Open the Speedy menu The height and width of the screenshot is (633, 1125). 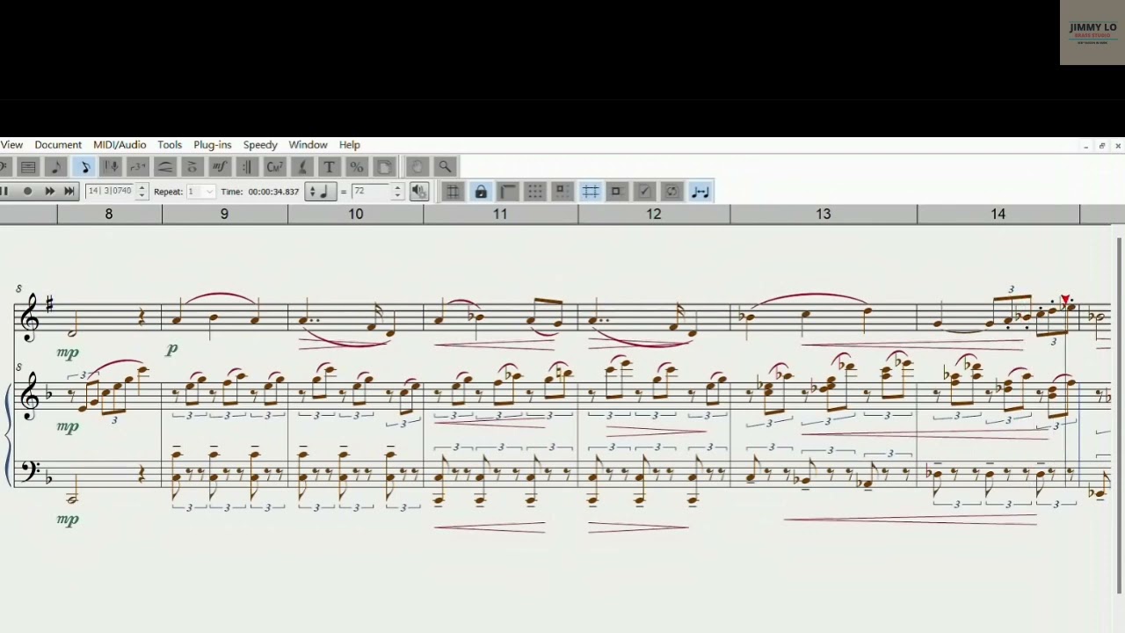click(260, 145)
